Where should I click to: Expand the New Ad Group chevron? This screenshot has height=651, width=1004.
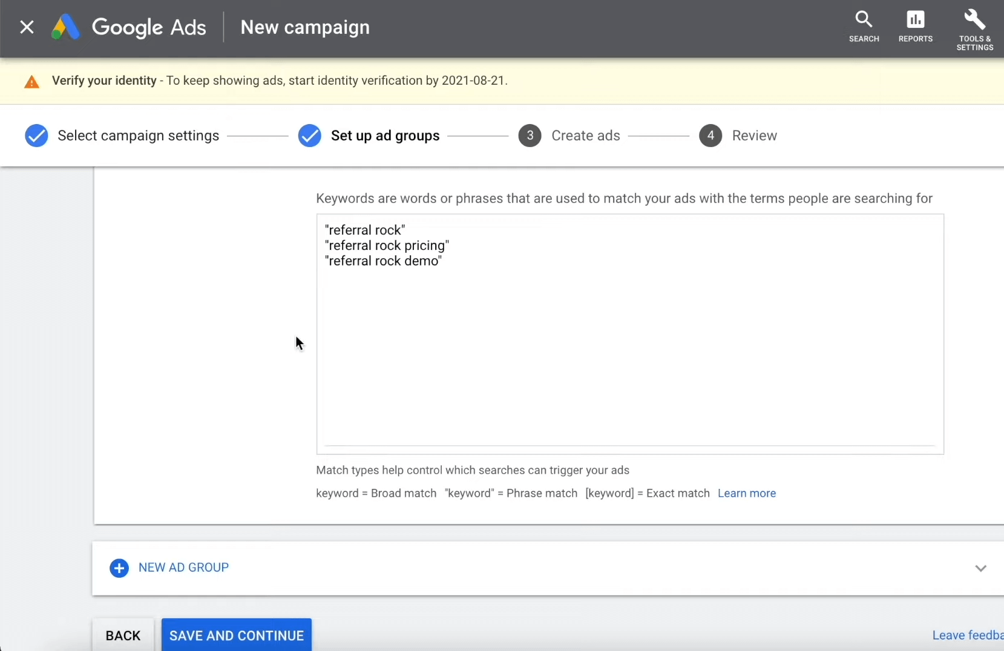coord(981,568)
